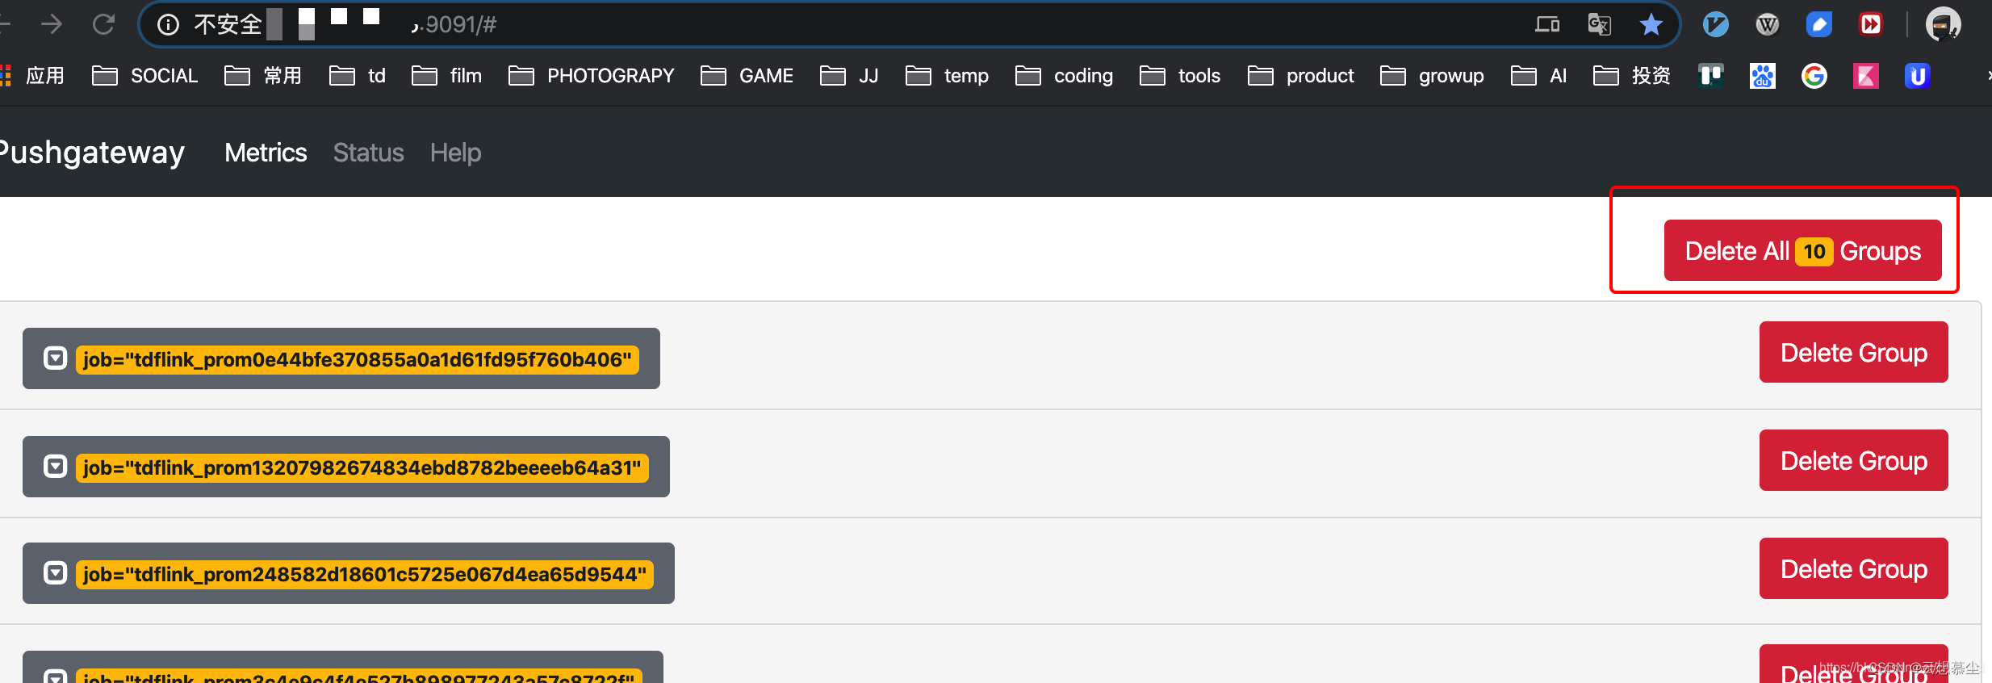Viewport: 1992px width, 683px height.
Task: Delete Group for tdflink_prom13207982 job
Action: [x=1853, y=461]
